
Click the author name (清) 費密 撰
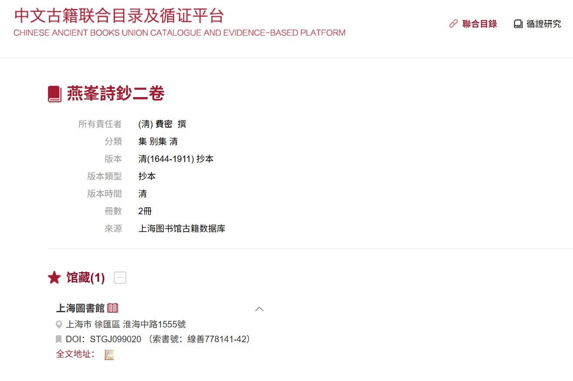tap(162, 124)
